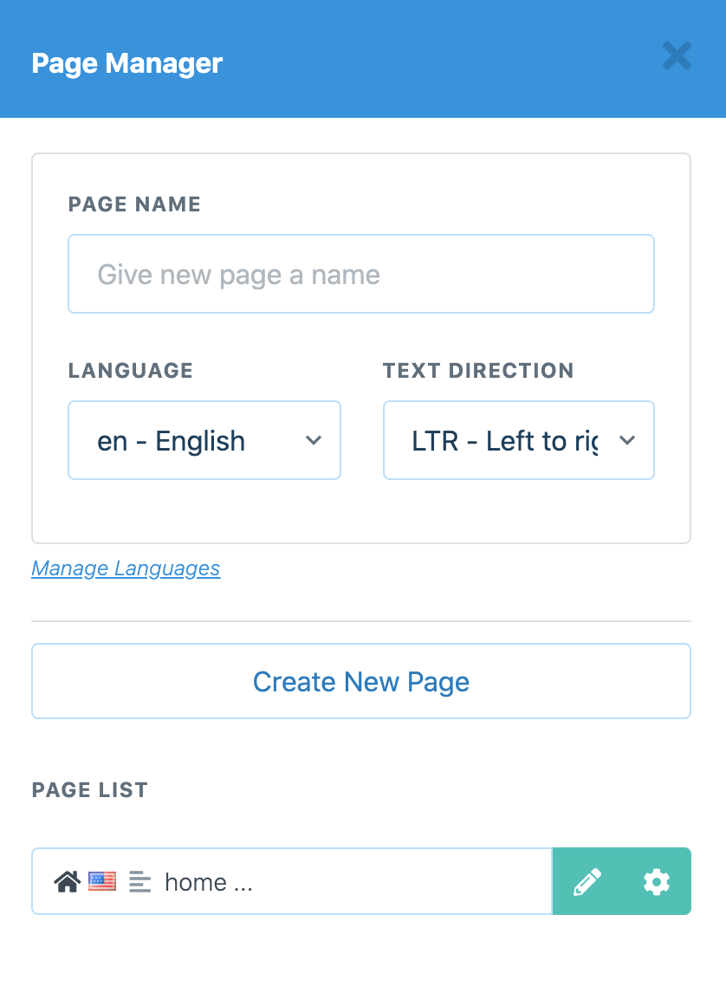
Task: Expand the LTR - Left to right direction selector
Action: click(518, 440)
